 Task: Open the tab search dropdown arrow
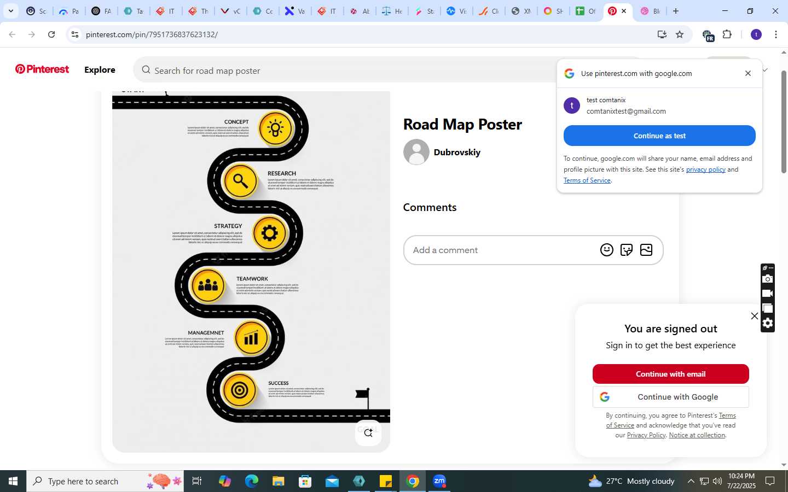[10, 11]
